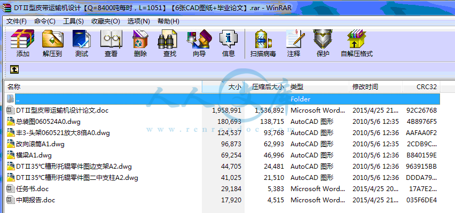Open the 帮助(H) menu
455x213 pixels.
click(x=168, y=21)
